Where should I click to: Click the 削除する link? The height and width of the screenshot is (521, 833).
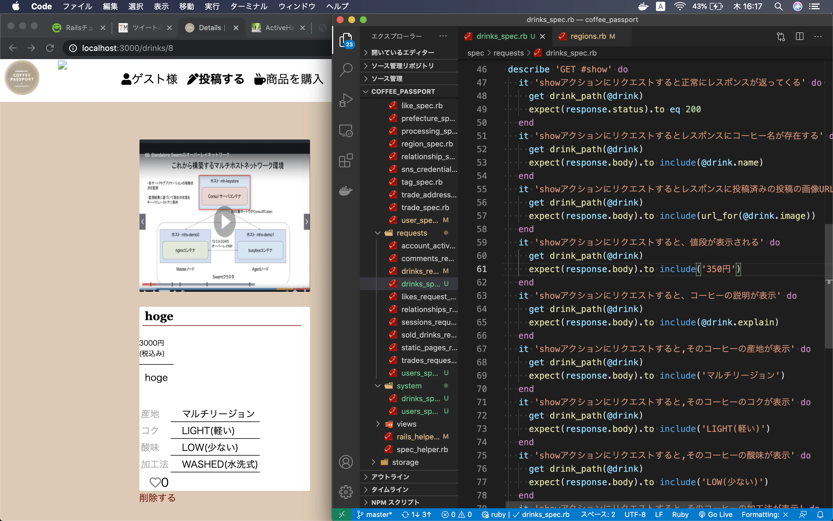(x=157, y=498)
